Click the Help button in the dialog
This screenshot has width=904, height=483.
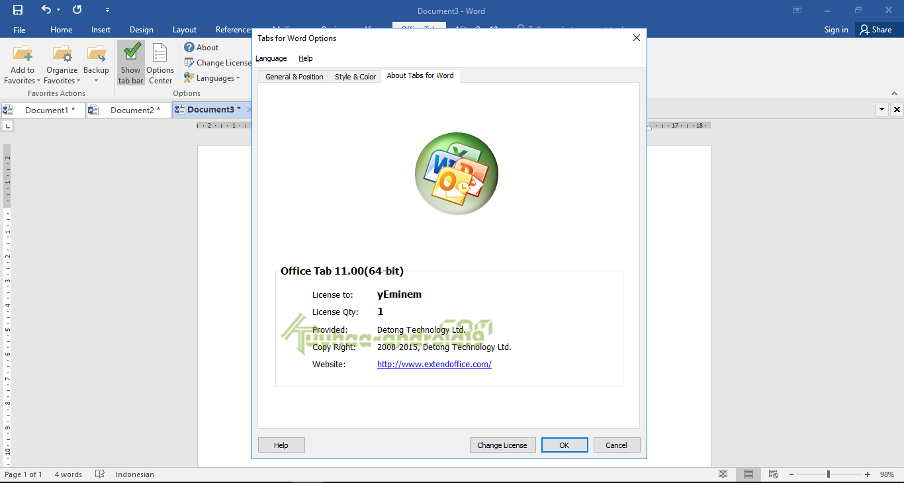click(x=281, y=445)
